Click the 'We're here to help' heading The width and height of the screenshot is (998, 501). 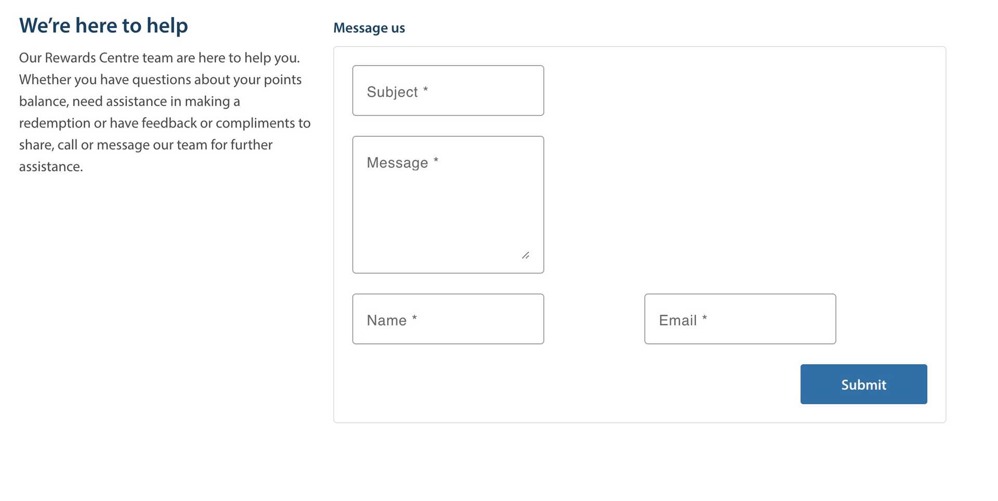coord(103,25)
